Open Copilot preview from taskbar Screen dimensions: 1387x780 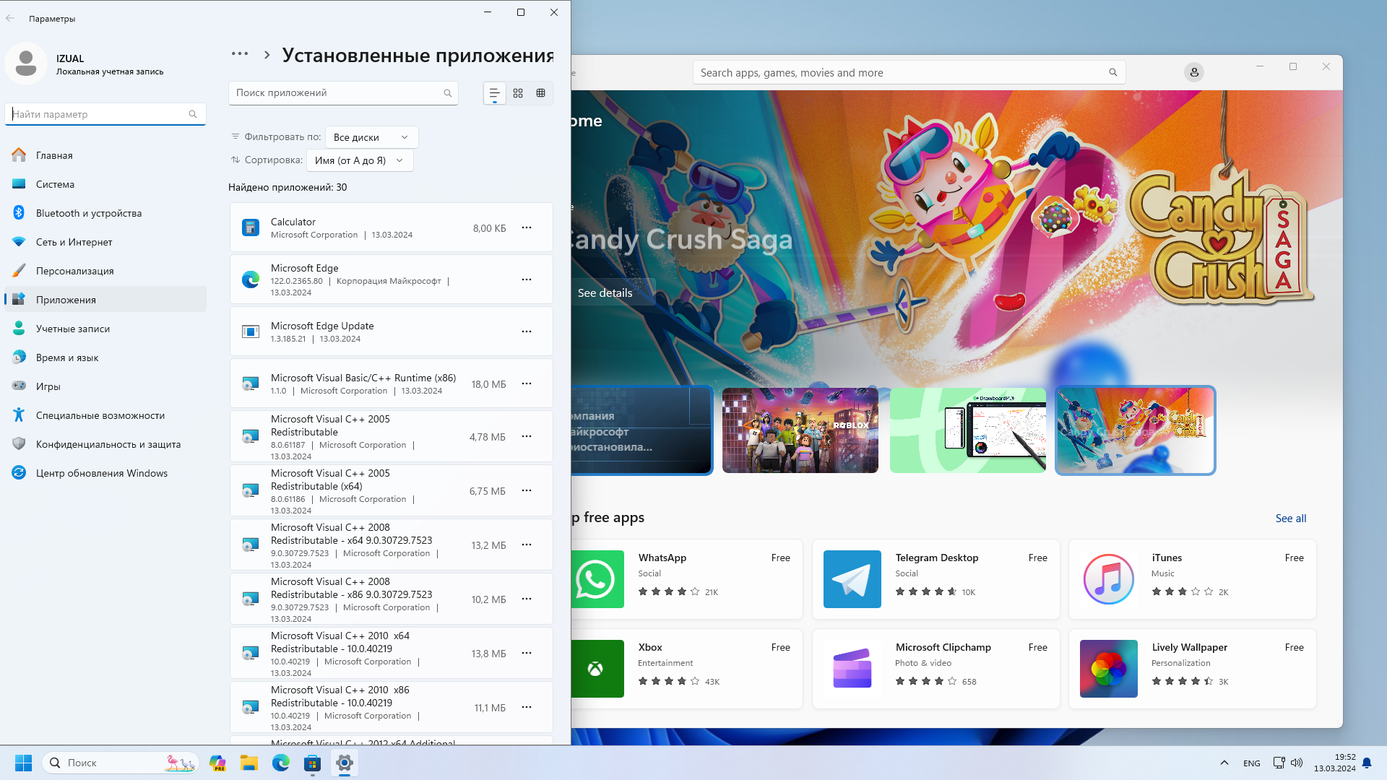coord(217,763)
